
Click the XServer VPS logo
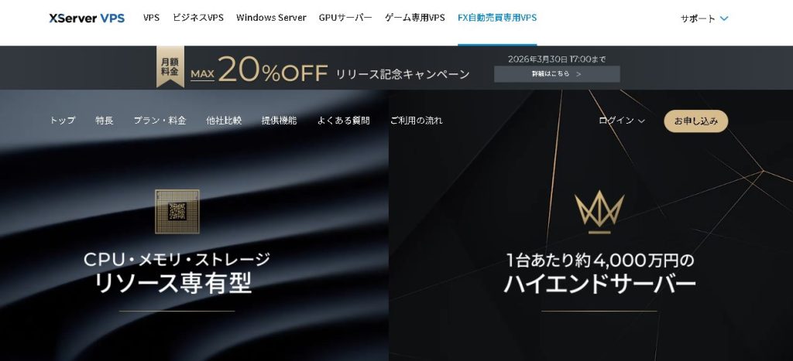pyautogui.click(x=87, y=19)
